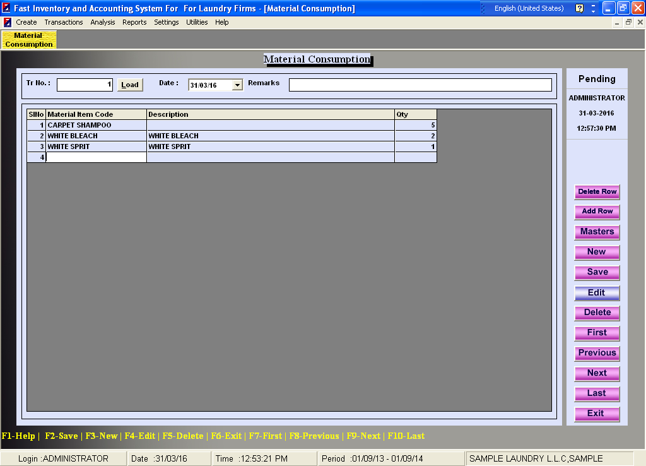
Task: Click the language bar help icon
Action: pos(579,9)
